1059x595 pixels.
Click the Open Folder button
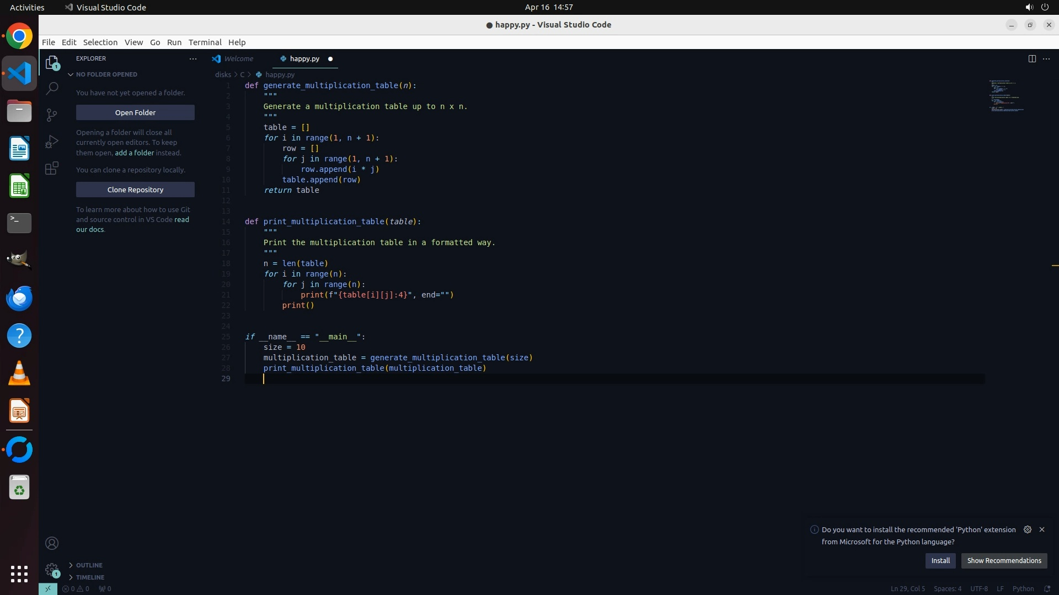click(135, 112)
